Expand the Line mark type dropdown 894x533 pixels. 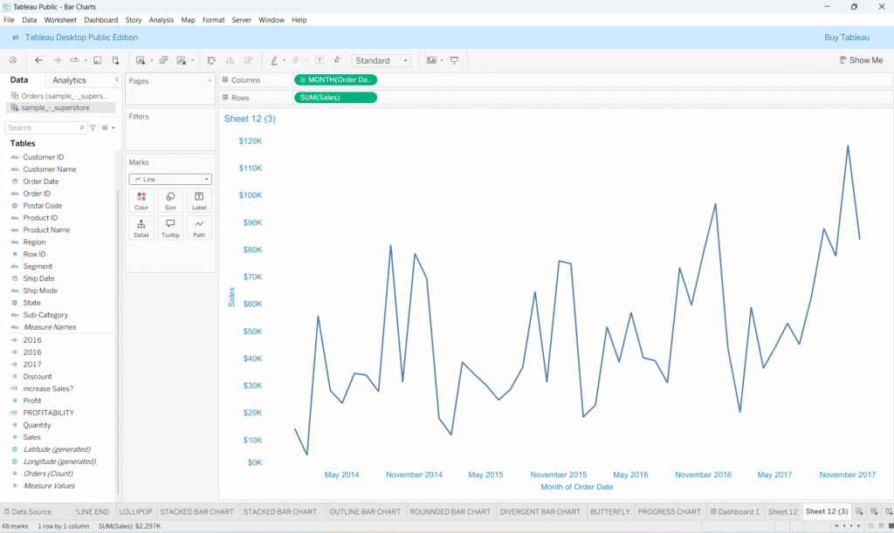[170, 179]
